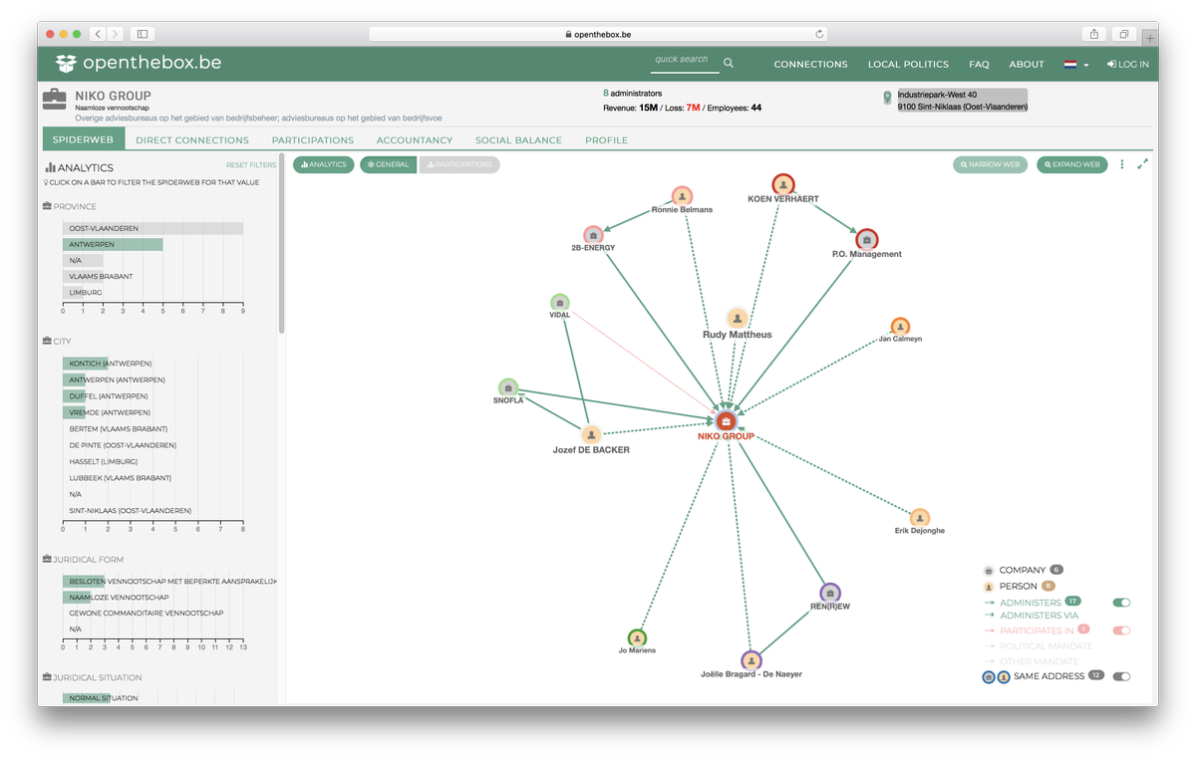Click Safari's show tabs overview icon

point(1124,34)
